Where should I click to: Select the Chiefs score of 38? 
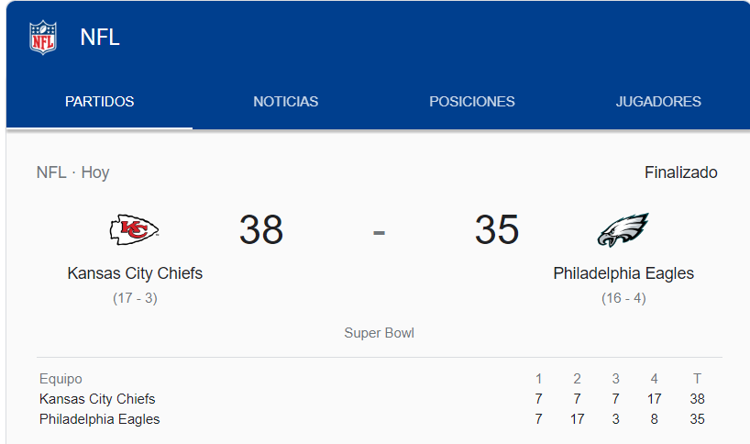pos(261,229)
